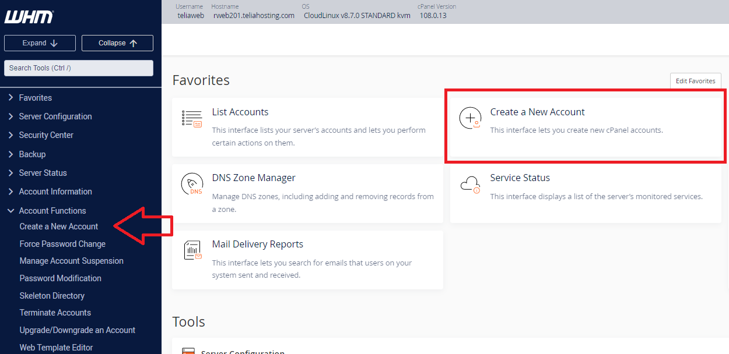Click the Favorites heading
The width and height of the screenshot is (729, 354).
[201, 80]
